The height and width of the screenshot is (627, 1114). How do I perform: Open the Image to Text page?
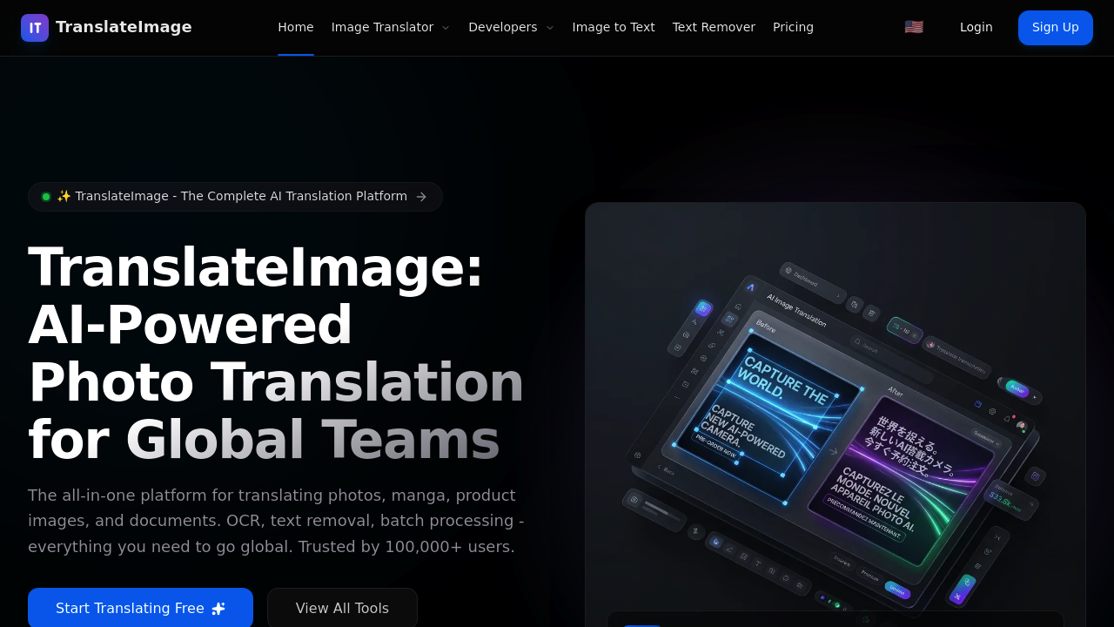(614, 27)
